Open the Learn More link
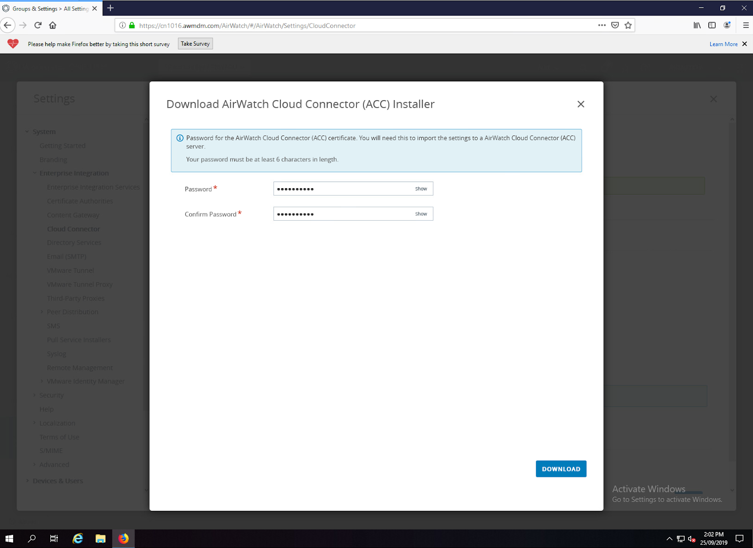 [723, 44]
